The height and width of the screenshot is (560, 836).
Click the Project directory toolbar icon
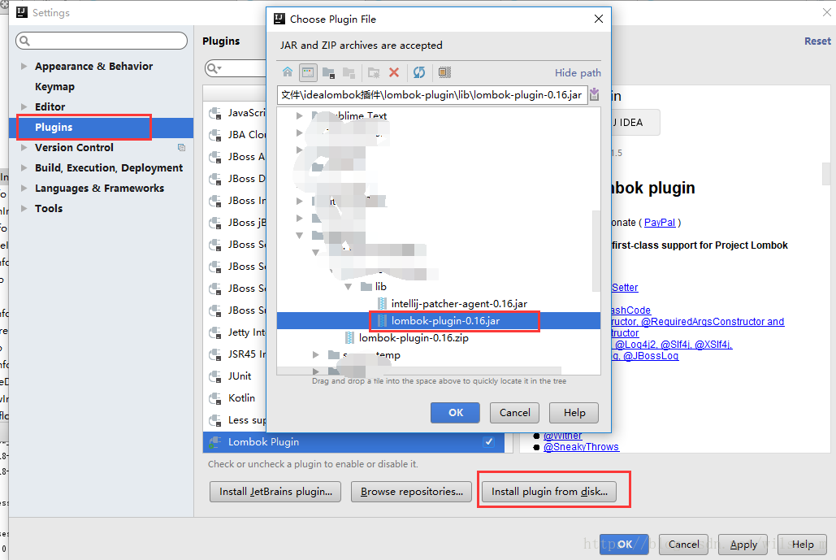(328, 72)
